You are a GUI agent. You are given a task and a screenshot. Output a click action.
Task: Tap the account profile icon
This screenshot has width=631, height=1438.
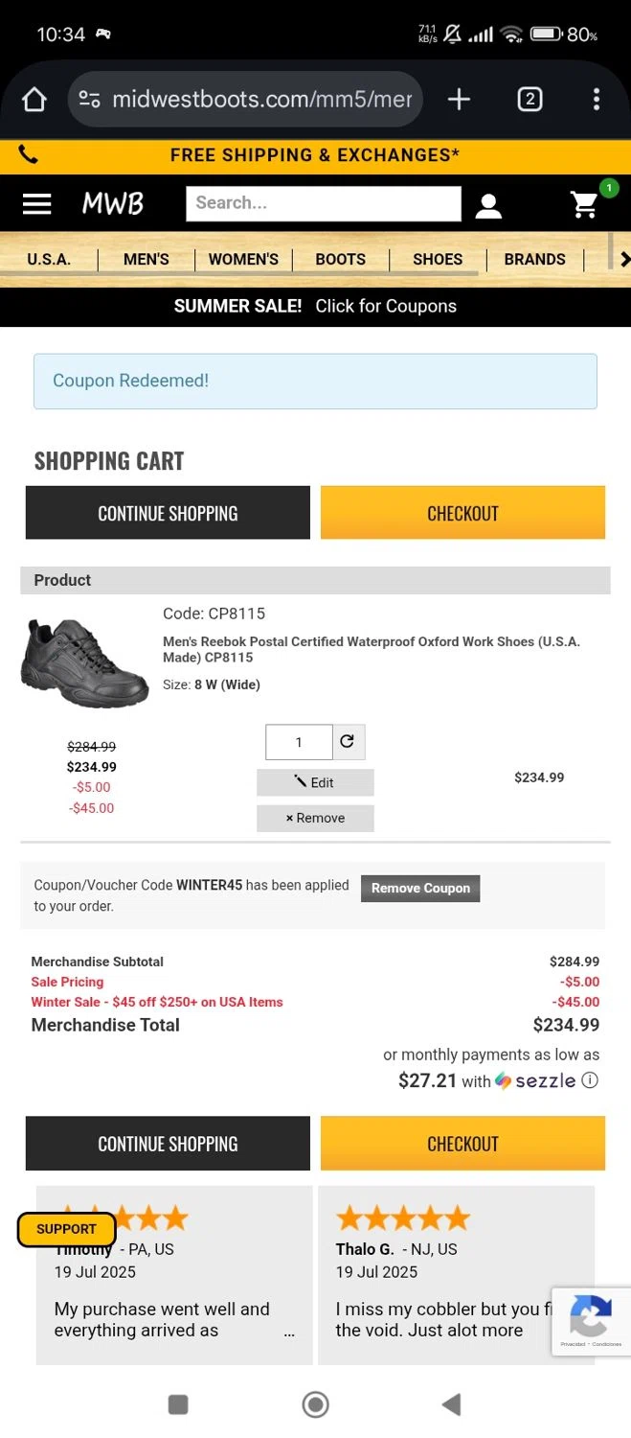pos(488,205)
